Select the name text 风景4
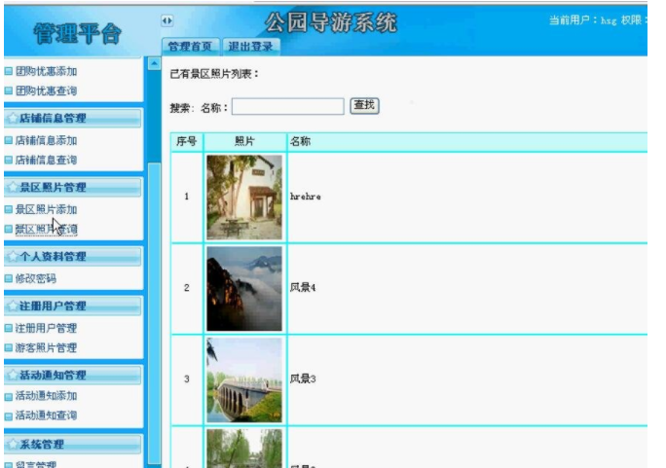 click(x=303, y=288)
